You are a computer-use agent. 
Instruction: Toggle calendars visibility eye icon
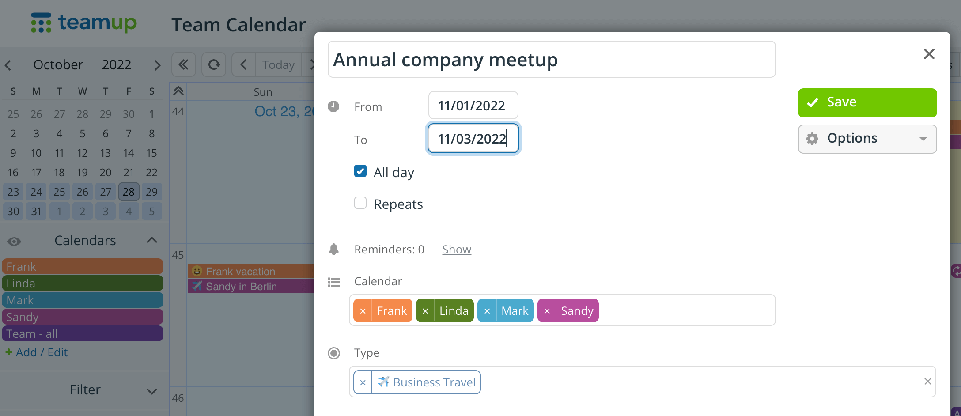(x=14, y=241)
